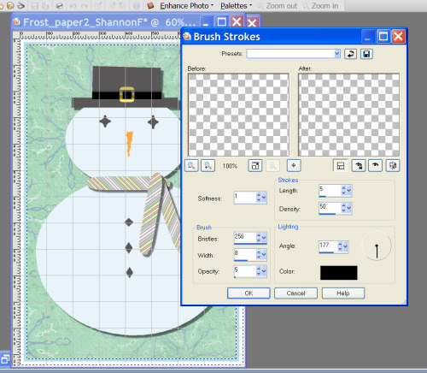Click the Density spin arrows
The height and width of the screenshot is (373, 427).
click(x=343, y=208)
